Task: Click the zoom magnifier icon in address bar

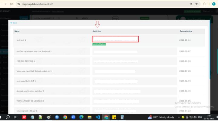Action: coord(191,4)
